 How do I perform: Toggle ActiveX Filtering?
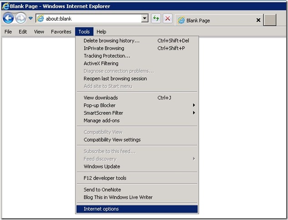[101, 64]
